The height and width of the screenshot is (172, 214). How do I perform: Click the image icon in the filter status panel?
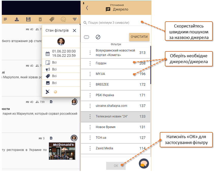[48, 83]
